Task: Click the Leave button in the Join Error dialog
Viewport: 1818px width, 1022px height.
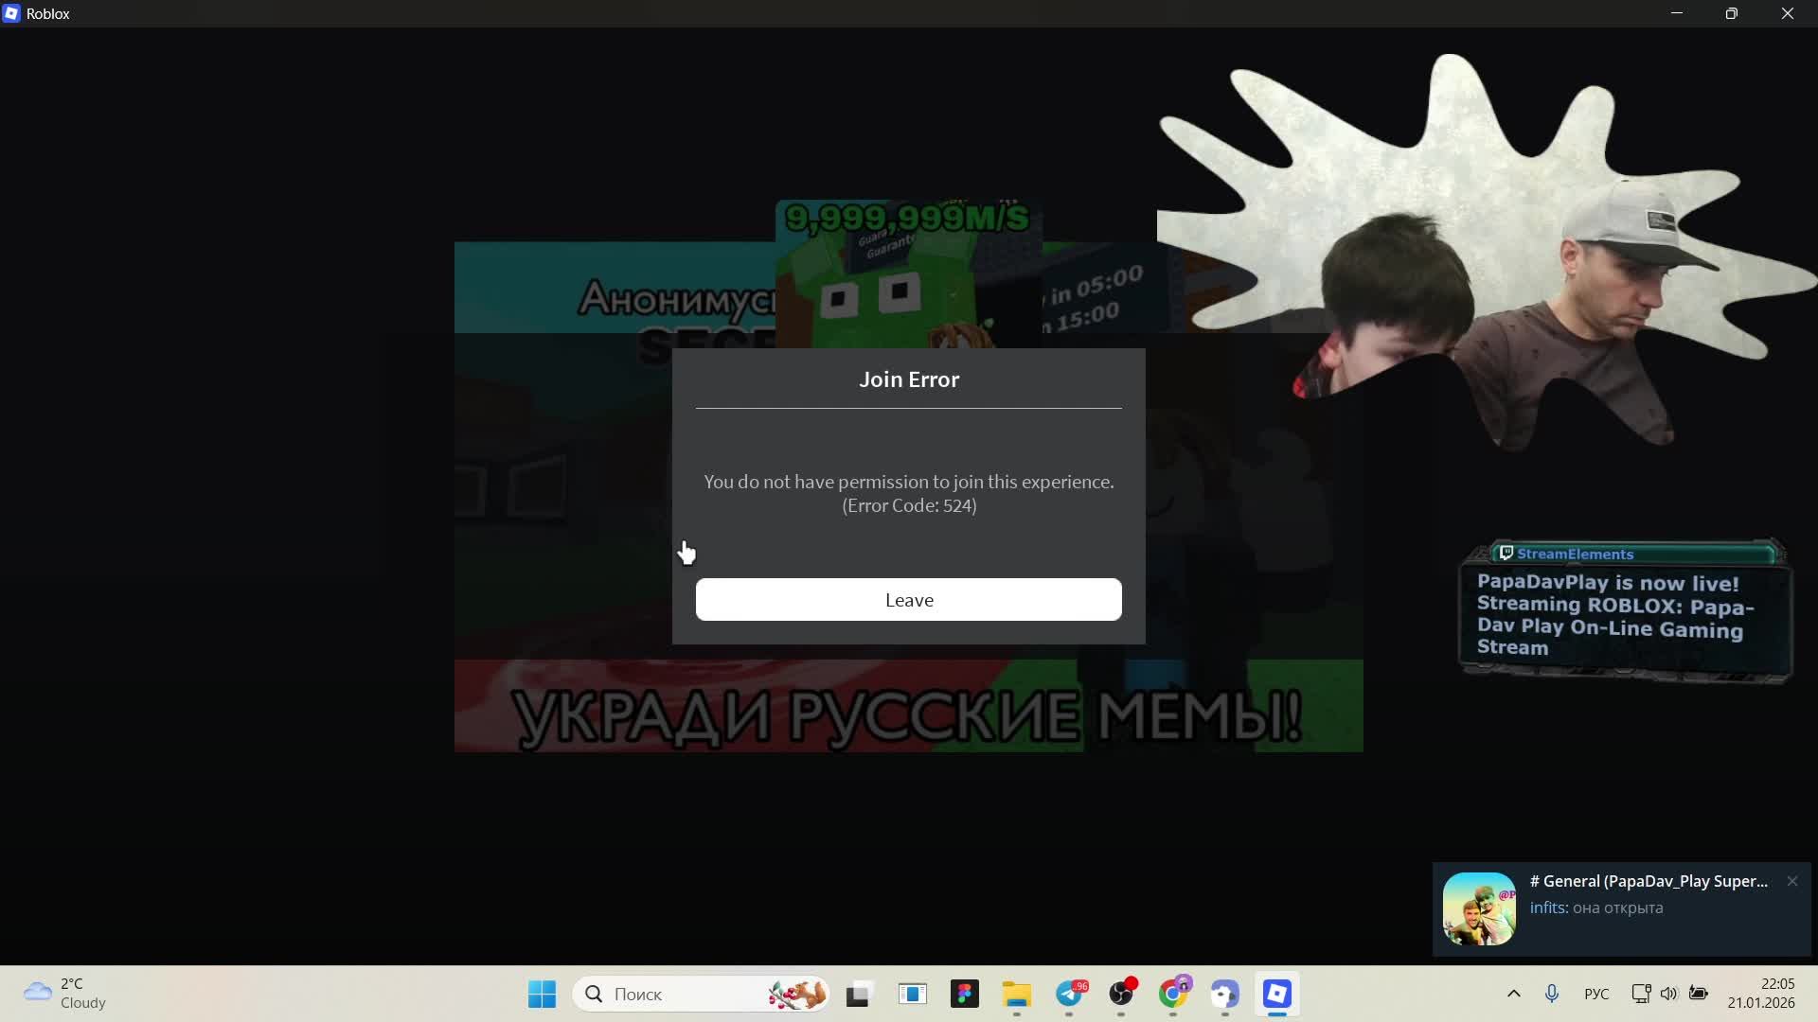Action: click(908, 600)
